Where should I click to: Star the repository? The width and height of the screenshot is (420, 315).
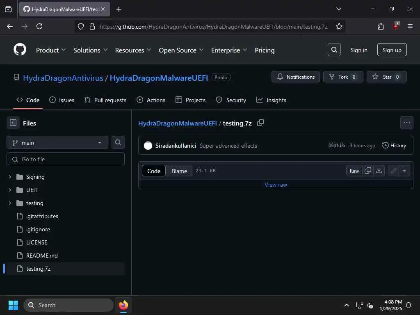coord(386,77)
